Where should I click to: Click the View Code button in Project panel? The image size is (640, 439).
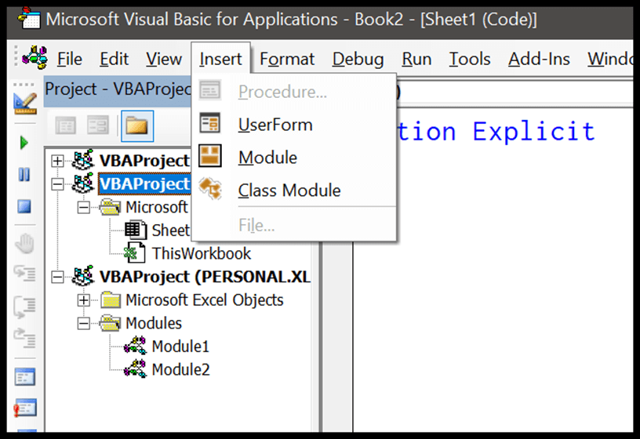(x=65, y=125)
